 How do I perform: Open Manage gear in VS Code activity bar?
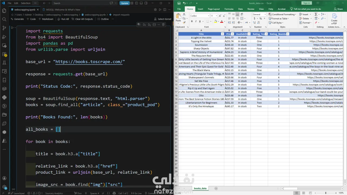tap(4, 187)
